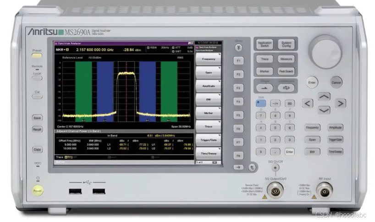Image resolution: width=375 pixels, height=222 pixels.
Task: Click the RF Input connector
Action: [324, 191]
